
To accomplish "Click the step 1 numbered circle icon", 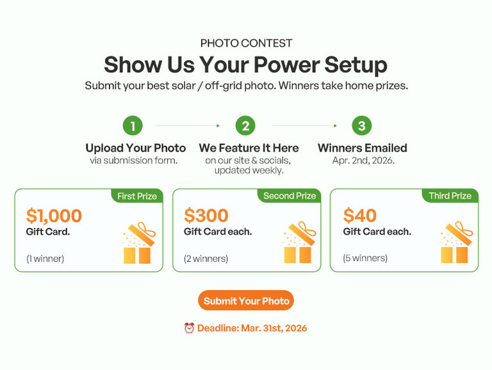I will click(x=133, y=125).
